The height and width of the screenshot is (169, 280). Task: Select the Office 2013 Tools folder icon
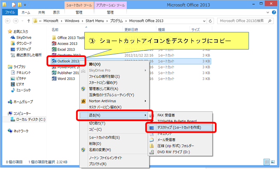click(x=54, y=38)
